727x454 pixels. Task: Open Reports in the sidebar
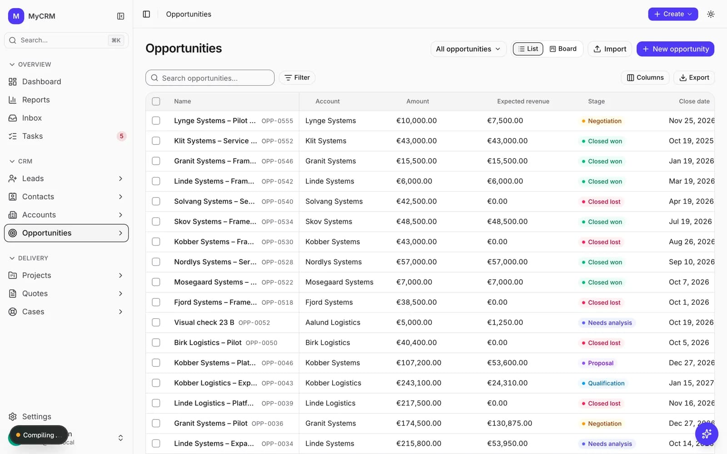pos(66,100)
